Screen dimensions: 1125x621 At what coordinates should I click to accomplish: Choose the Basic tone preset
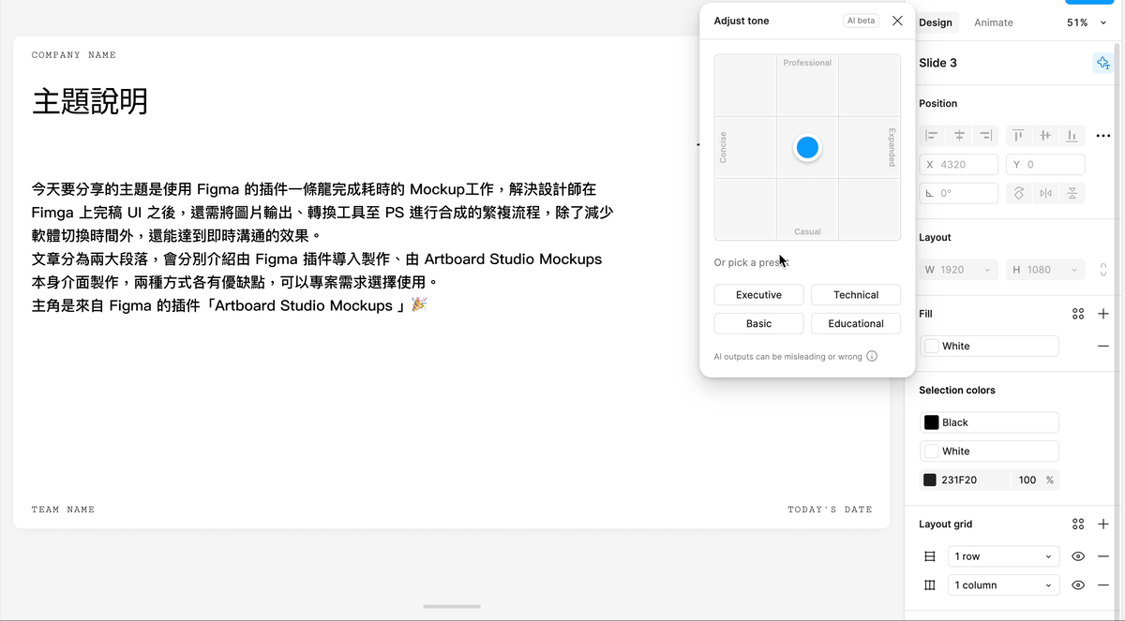click(x=758, y=323)
